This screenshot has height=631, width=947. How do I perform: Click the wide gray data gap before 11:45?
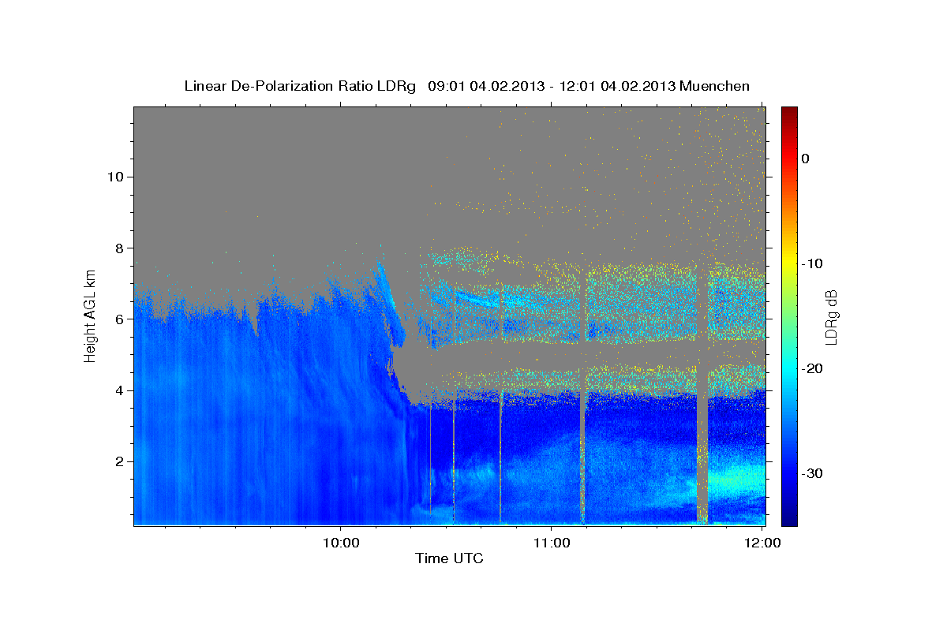(x=702, y=394)
